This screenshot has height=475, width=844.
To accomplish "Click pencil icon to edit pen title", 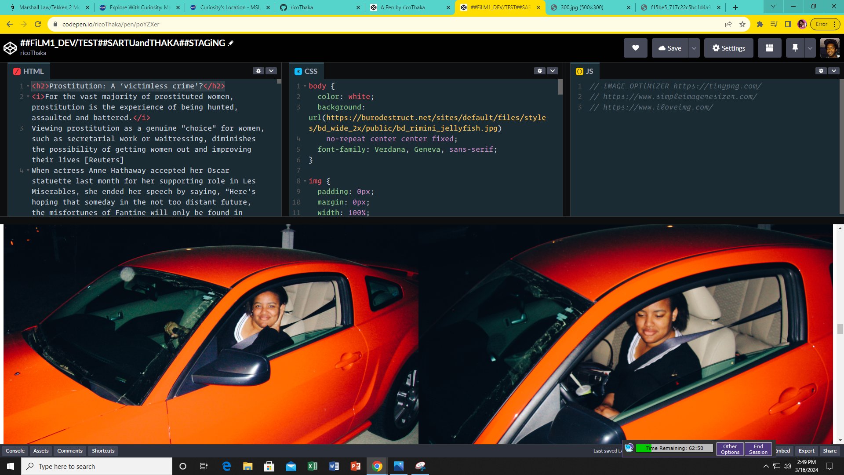I will tap(231, 43).
